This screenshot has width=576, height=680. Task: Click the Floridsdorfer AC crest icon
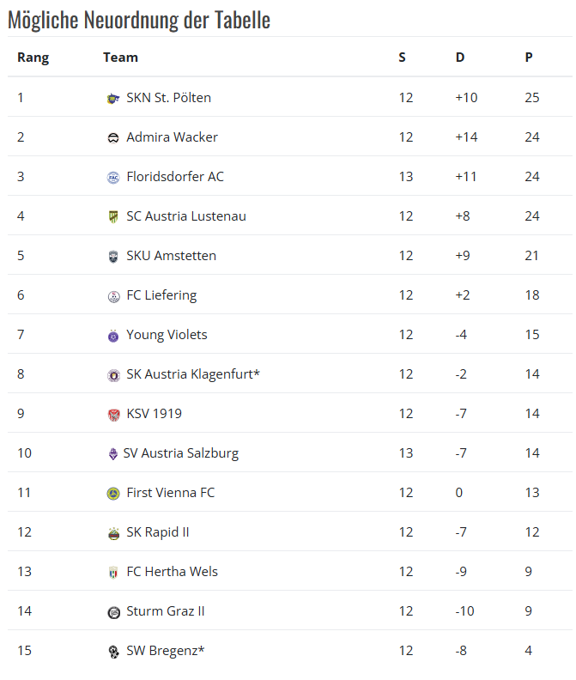(113, 178)
